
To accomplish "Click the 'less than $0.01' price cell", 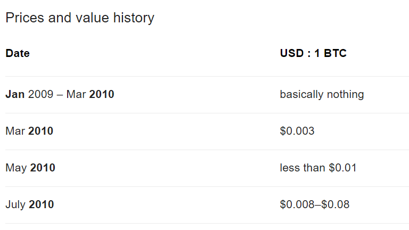I will point(318,168).
